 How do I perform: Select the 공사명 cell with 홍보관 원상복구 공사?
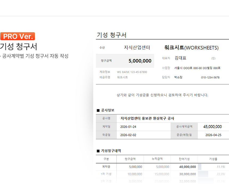pyautogui.click(x=147, y=118)
